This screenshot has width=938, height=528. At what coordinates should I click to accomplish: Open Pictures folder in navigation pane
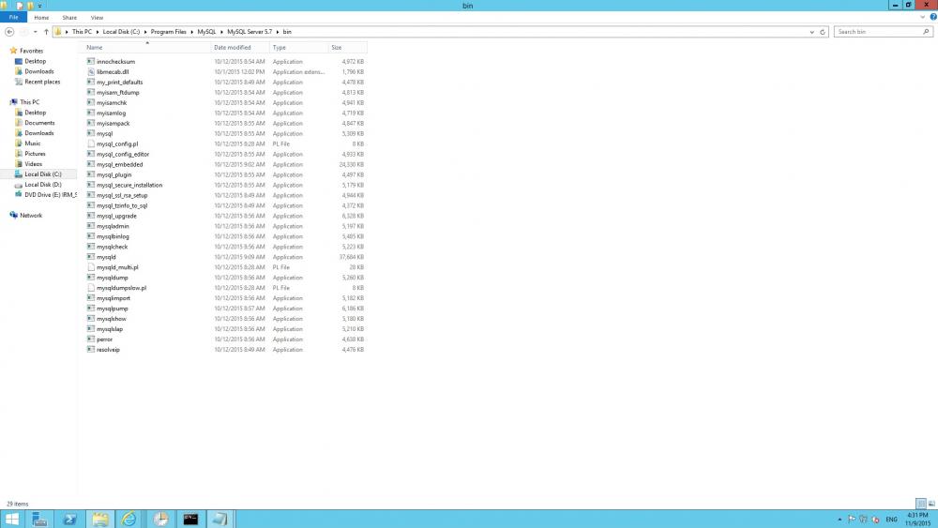(x=35, y=154)
